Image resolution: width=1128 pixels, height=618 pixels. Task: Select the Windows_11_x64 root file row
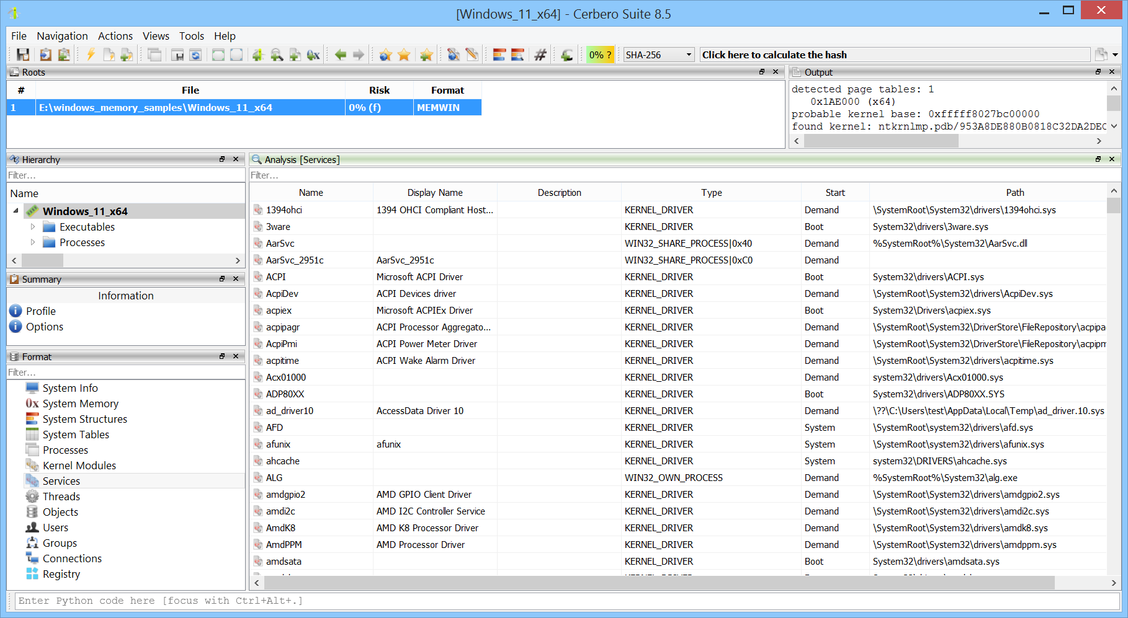pyautogui.click(x=244, y=107)
